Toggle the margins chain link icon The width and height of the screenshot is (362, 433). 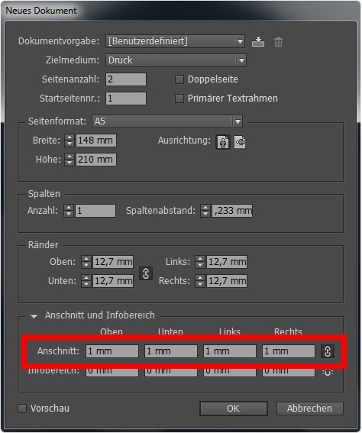[146, 273]
